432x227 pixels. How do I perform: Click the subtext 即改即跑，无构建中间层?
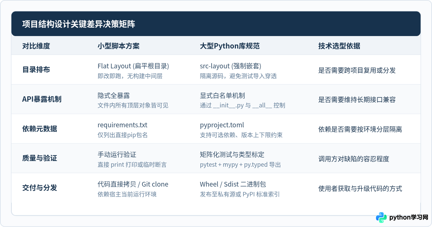click(x=130, y=76)
